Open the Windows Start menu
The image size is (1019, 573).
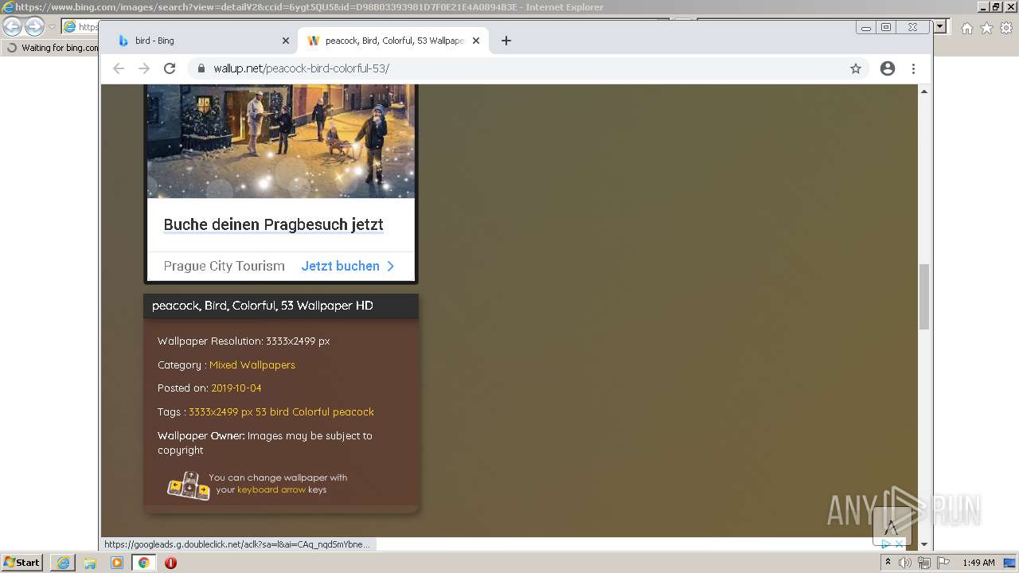coord(21,563)
